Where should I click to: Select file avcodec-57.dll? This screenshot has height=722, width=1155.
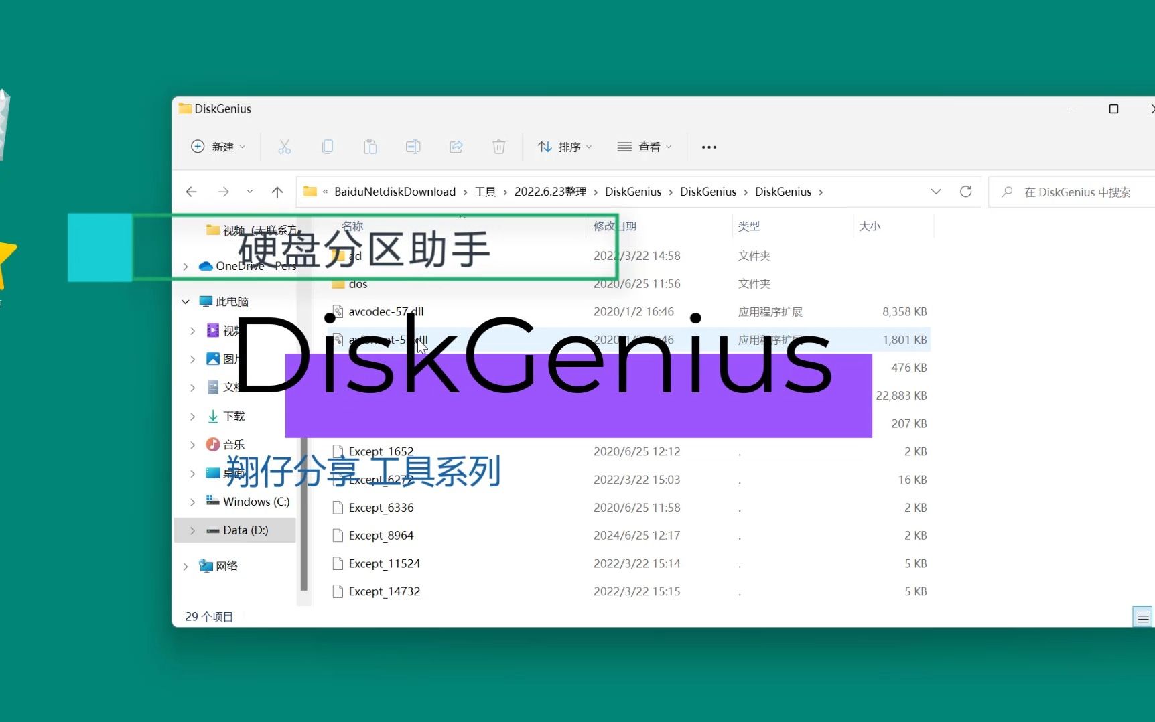coord(386,312)
